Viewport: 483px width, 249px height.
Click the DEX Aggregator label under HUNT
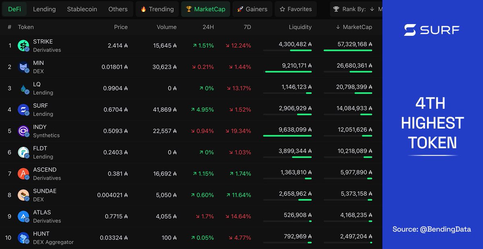coord(53,242)
